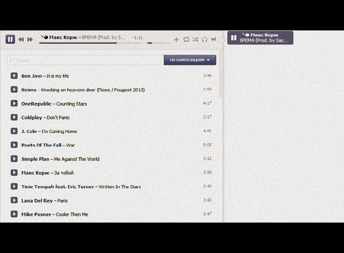Image resolution: width=344 pixels, height=253 pixels.
Task: Click the headphones recommendations icon
Action: click(x=205, y=40)
